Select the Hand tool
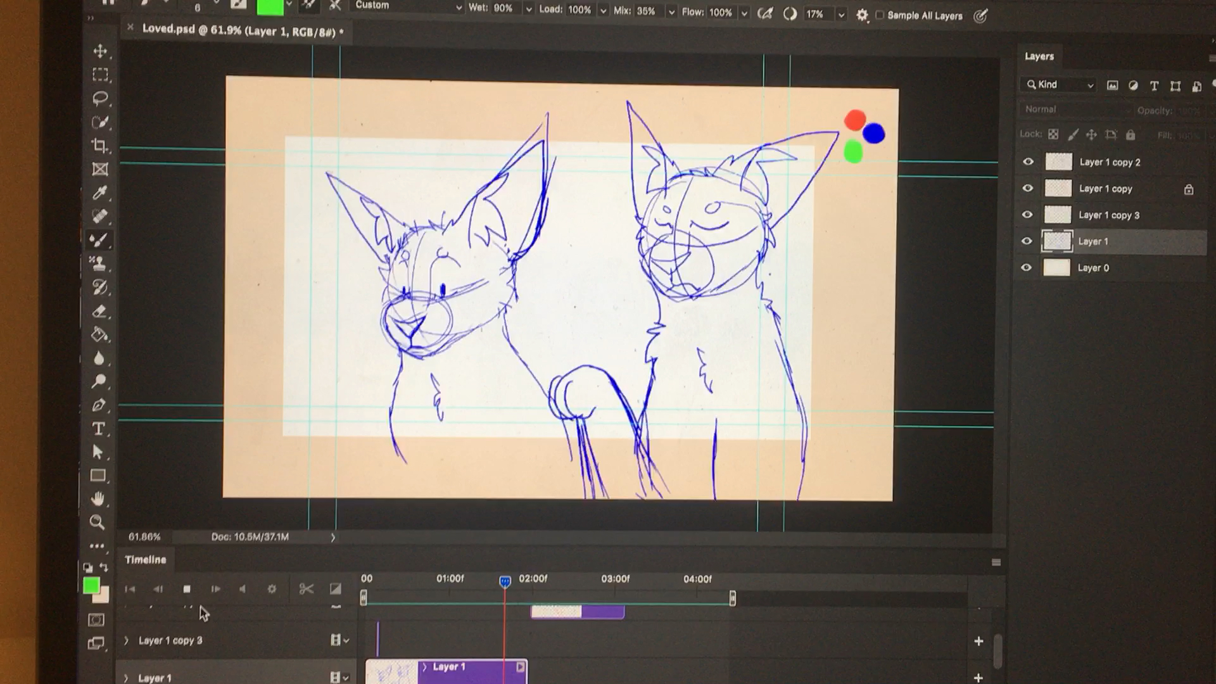The width and height of the screenshot is (1216, 684). (98, 499)
